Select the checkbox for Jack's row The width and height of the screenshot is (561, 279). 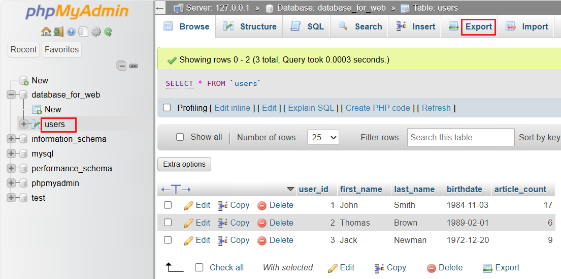(168, 240)
